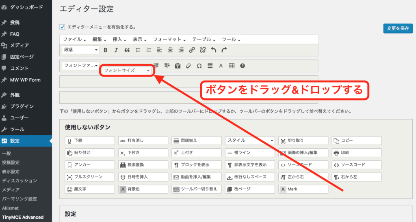Click the フルスクリーン unused button
Viewport: 416px width, 222px height.
pos(90,177)
